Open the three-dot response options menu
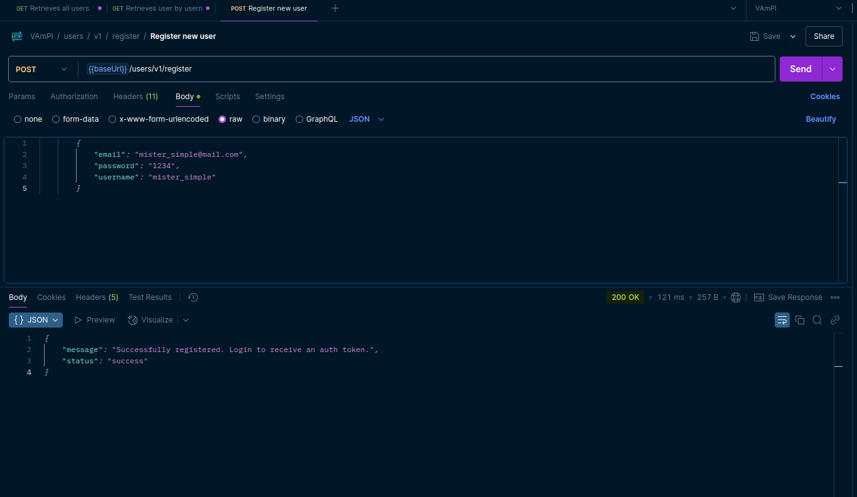857x497 pixels. click(x=835, y=297)
